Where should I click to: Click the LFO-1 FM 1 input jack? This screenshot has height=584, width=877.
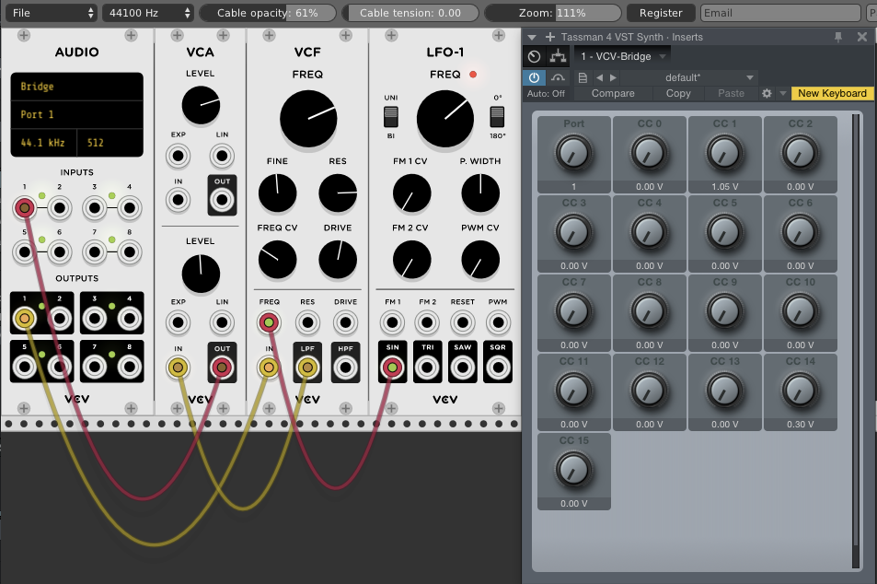[392, 322]
